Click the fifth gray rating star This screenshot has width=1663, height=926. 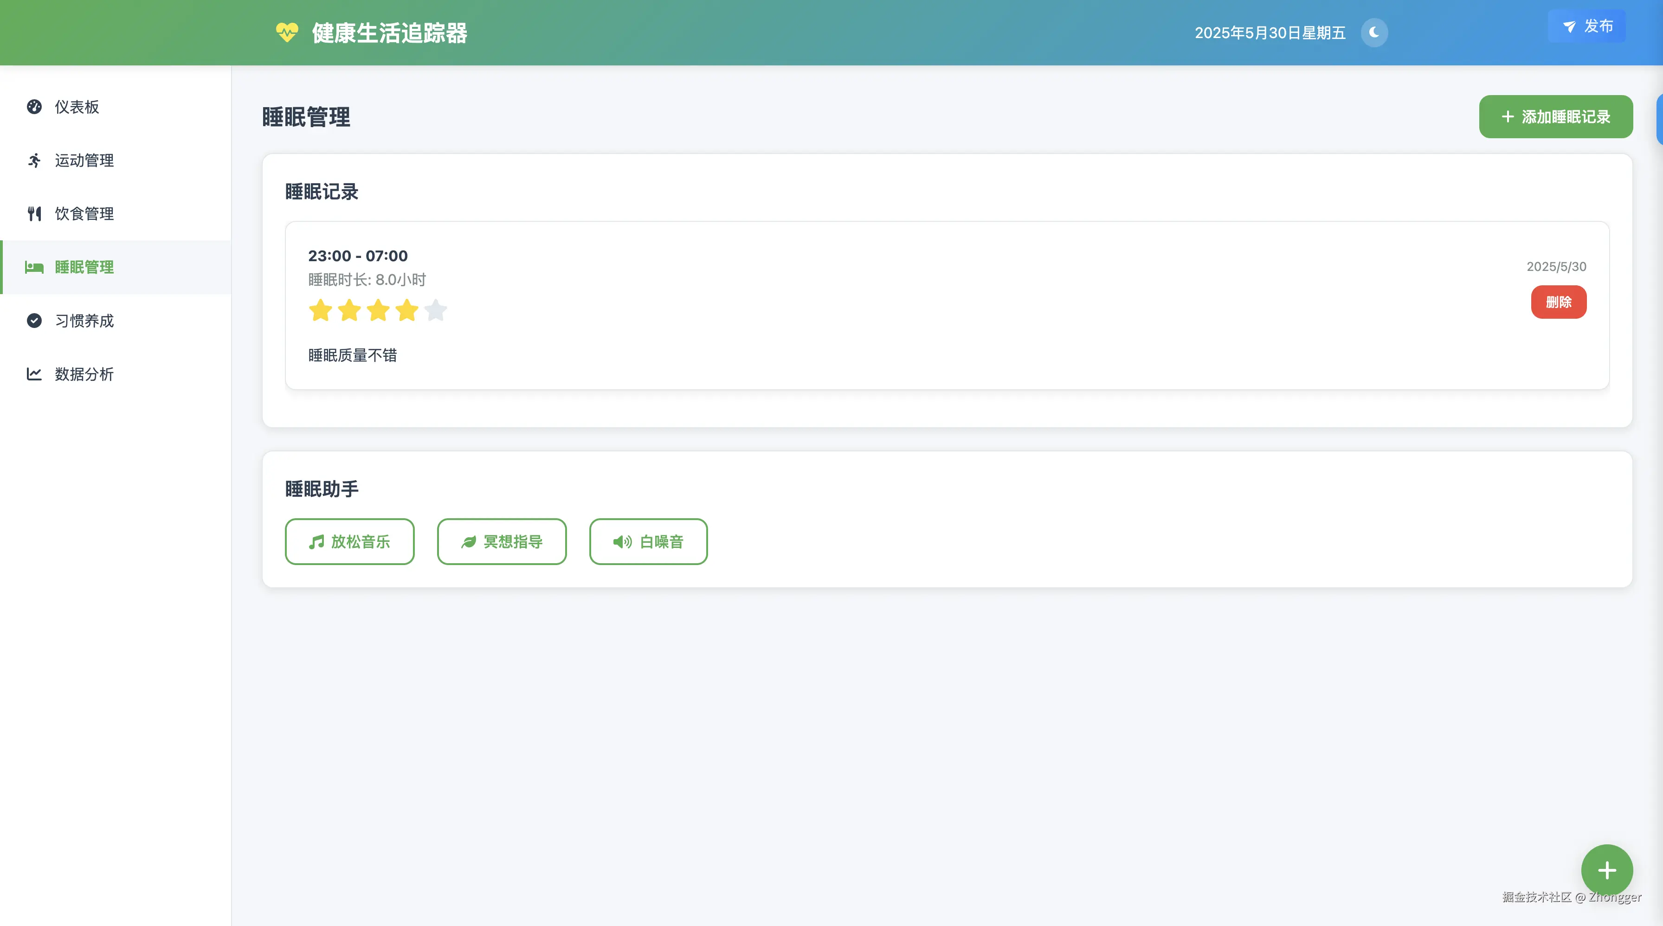pyautogui.click(x=436, y=310)
